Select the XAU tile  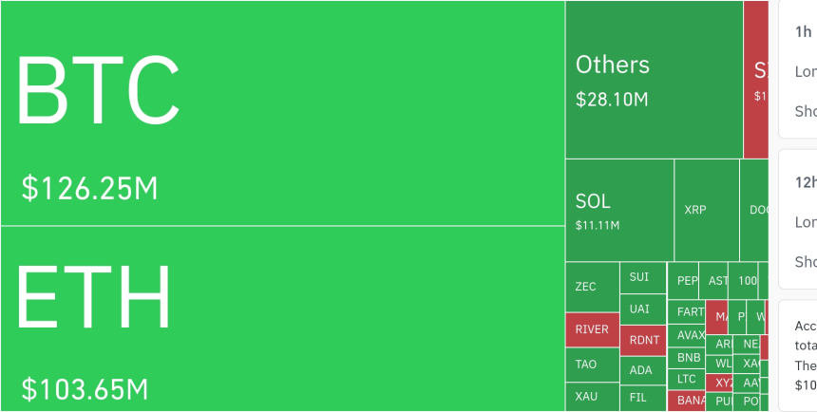[x=592, y=396]
